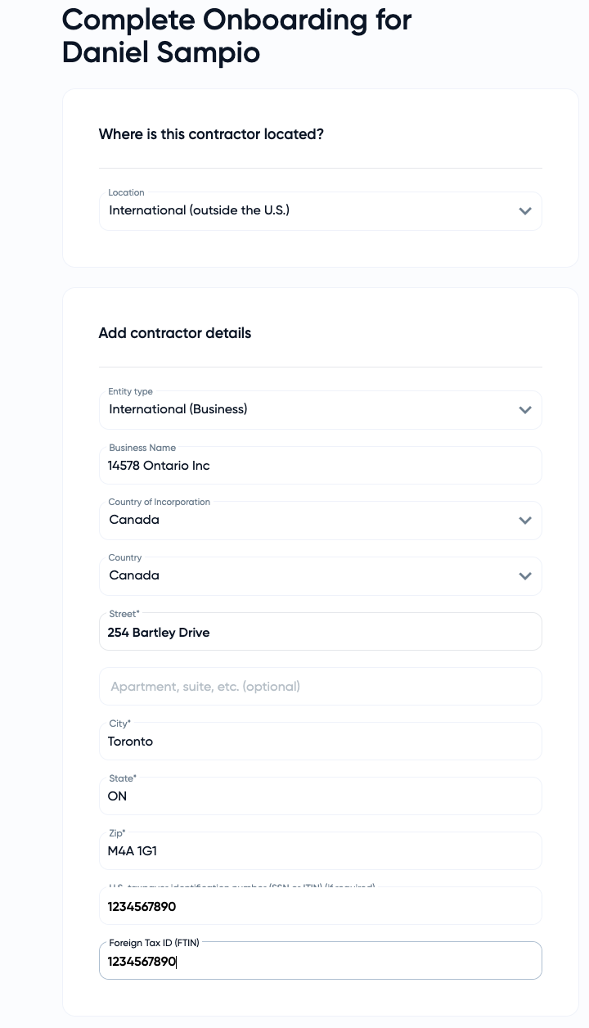
Task: Click chevron arrow of residence Country field
Action: [525, 576]
